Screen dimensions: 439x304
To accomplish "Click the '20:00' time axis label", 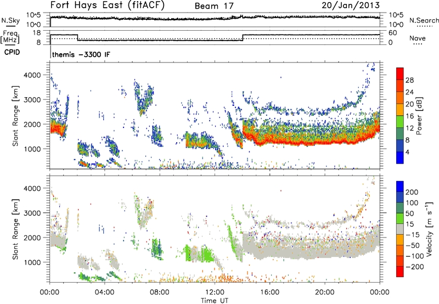I will click(325, 292).
